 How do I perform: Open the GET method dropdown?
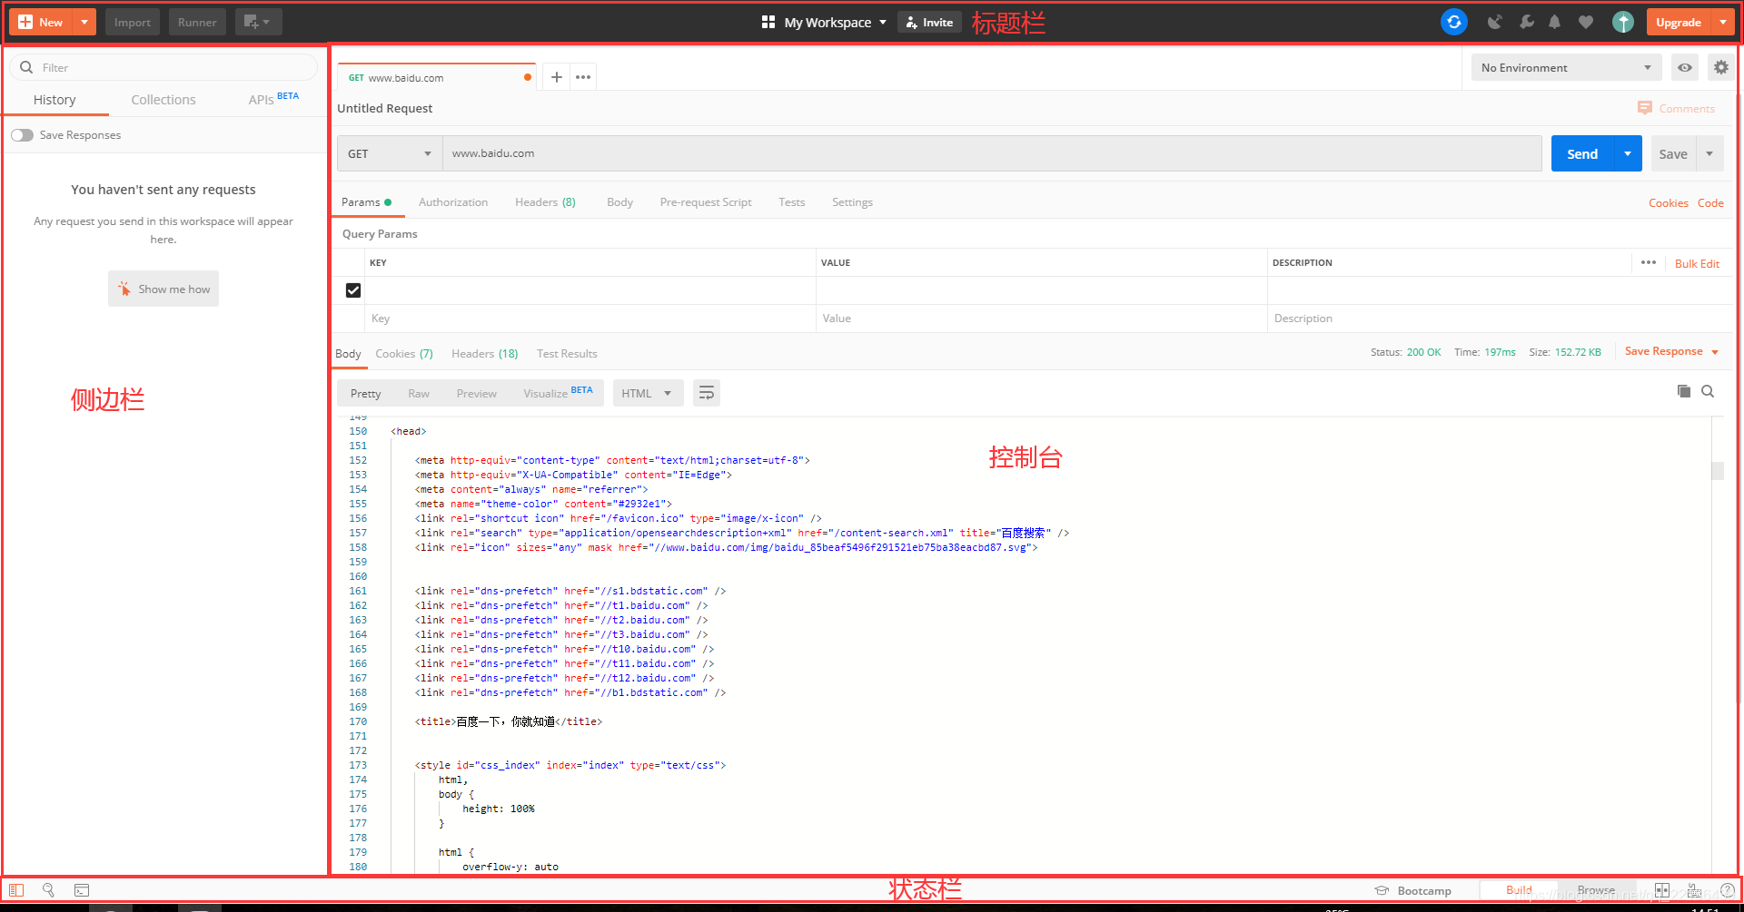coord(390,153)
